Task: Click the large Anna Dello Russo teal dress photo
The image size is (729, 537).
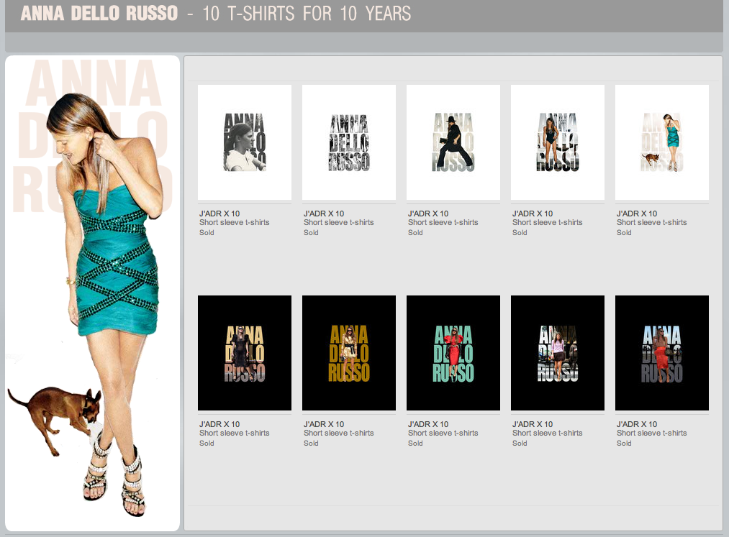Action: [93, 293]
